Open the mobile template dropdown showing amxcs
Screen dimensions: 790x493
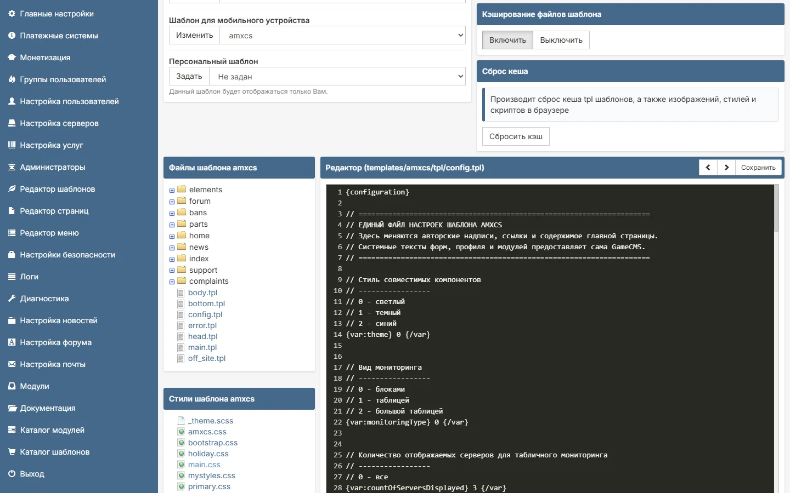click(x=343, y=36)
